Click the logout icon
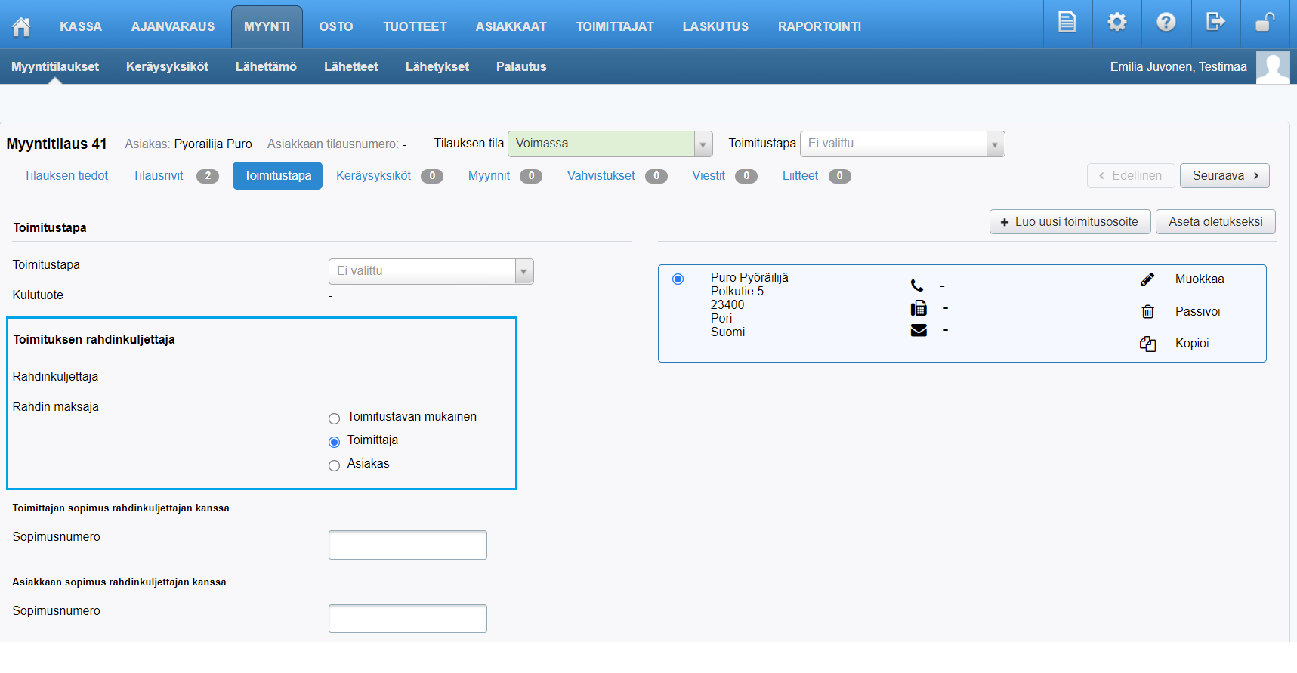1297x673 pixels. [1215, 23]
